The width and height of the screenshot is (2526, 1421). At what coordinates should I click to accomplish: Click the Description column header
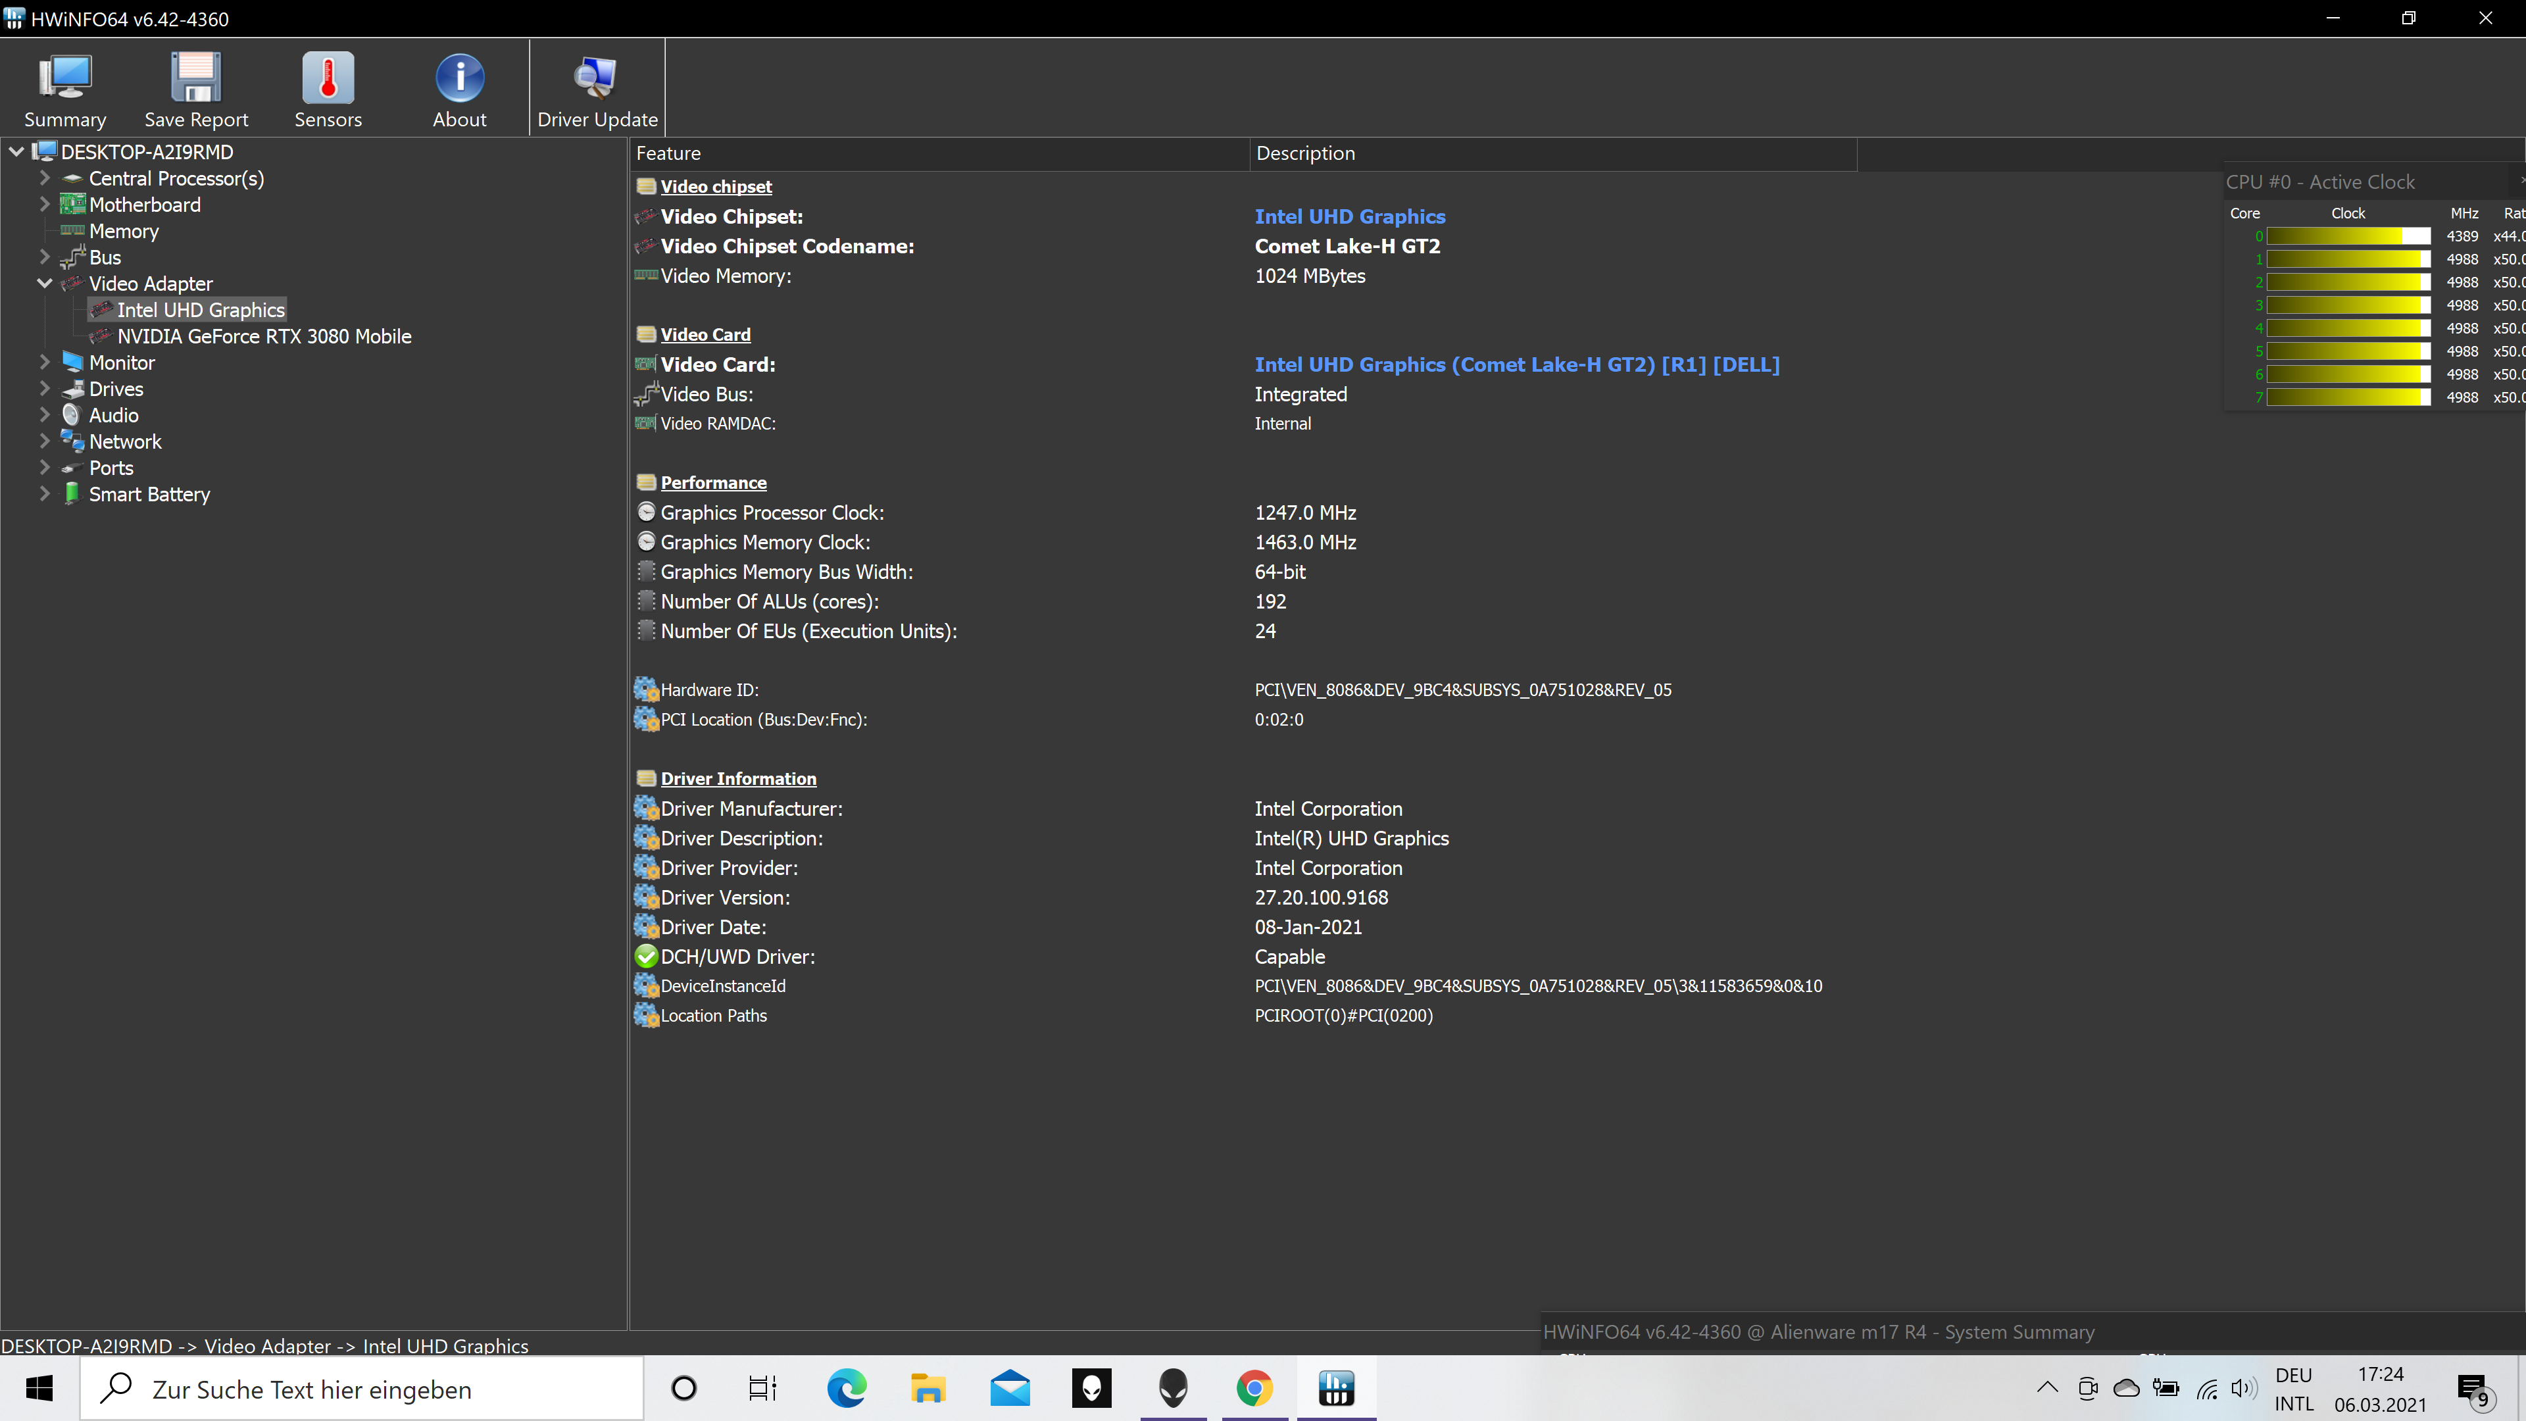pyautogui.click(x=1553, y=153)
